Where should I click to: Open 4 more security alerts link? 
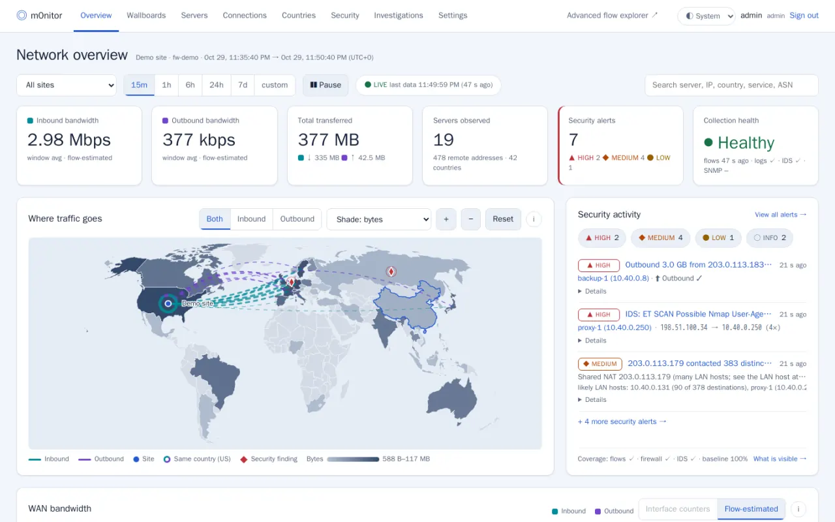click(622, 422)
